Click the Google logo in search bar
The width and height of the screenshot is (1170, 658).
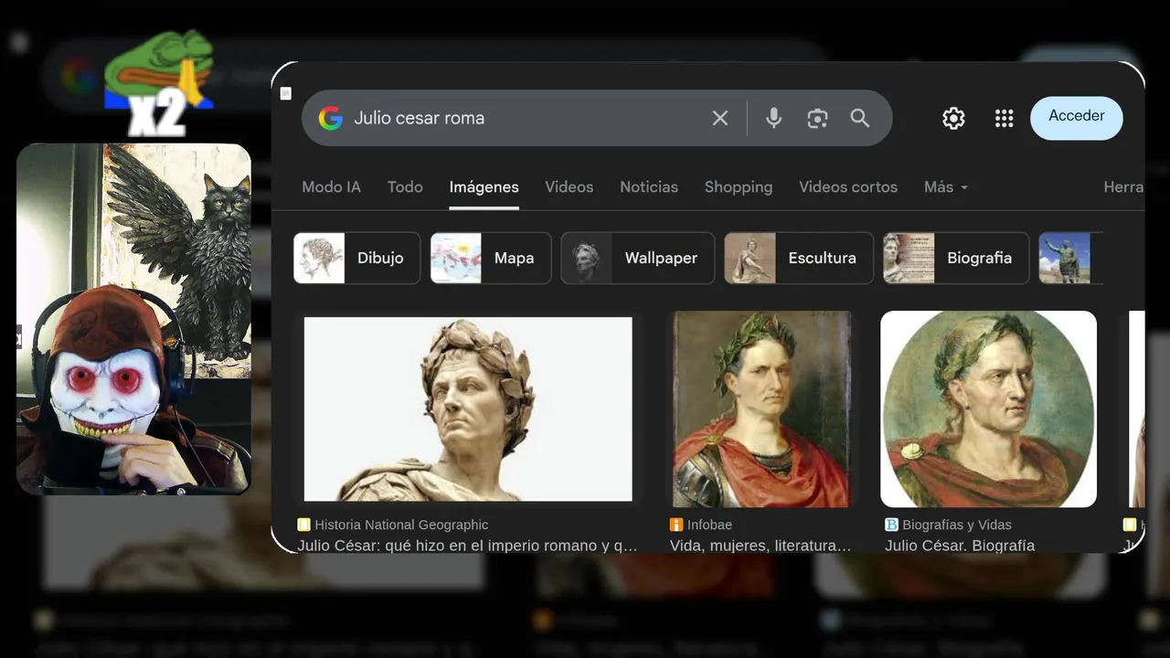(330, 118)
